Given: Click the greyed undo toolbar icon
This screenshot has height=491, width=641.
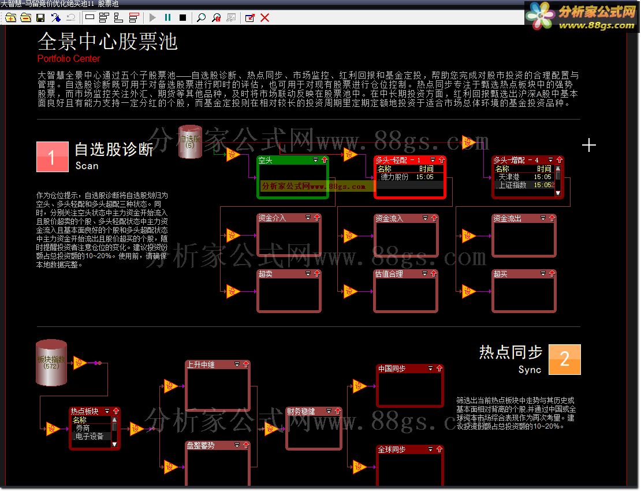Looking at the screenshot, I should click(70, 17).
